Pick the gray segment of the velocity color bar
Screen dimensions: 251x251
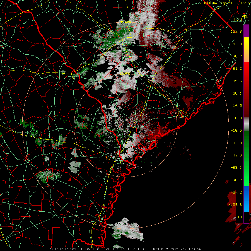coord(246,124)
